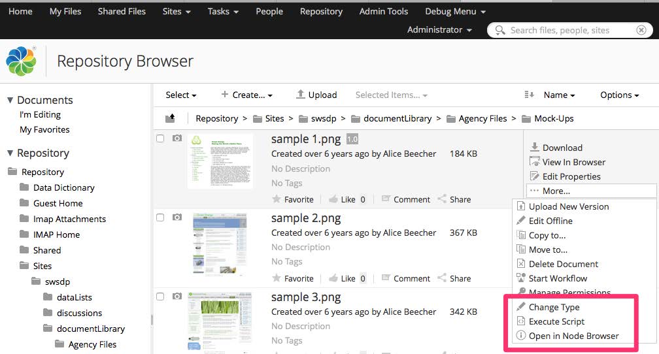The width and height of the screenshot is (659, 354).
Task: Expand the Options dropdown menu
Action: [619, 95]
